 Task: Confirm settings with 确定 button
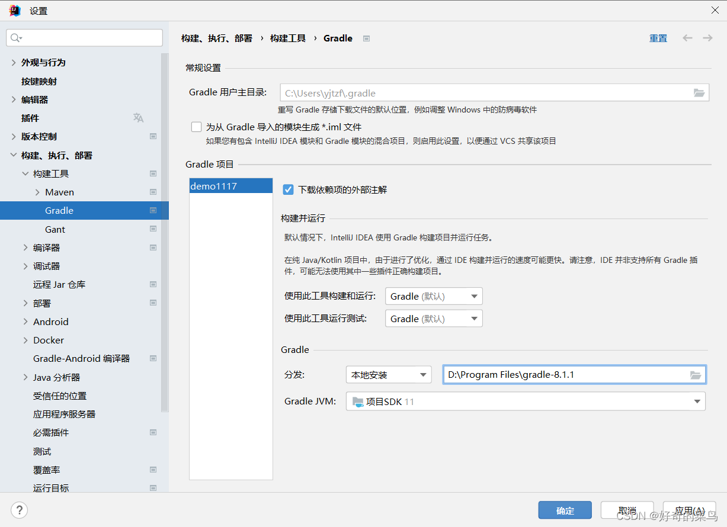click(565, 510)
